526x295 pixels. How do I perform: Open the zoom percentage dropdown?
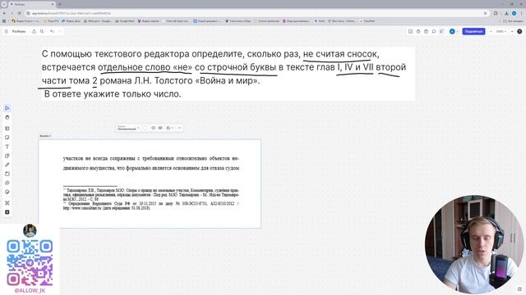(501, 31)
